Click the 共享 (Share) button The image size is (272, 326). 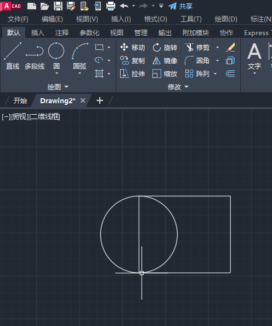[x=180, y=6]
